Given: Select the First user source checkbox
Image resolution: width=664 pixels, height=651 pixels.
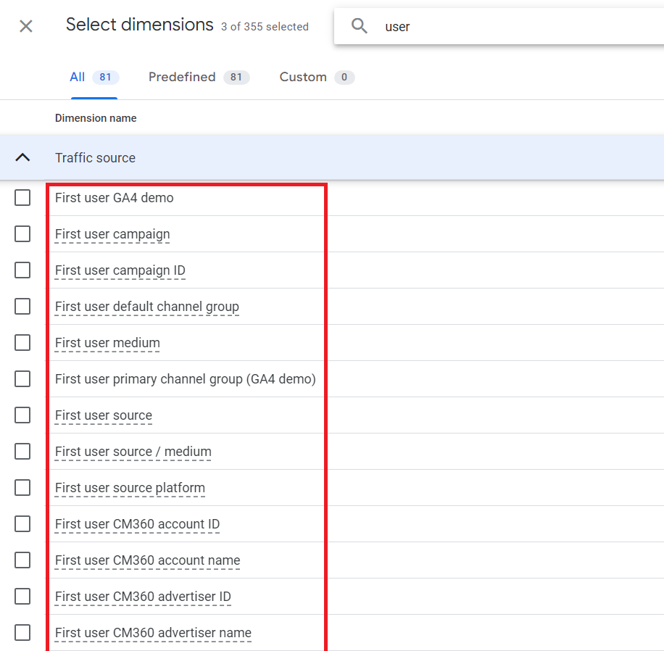Looking at the screenshot, I should 22,415.
